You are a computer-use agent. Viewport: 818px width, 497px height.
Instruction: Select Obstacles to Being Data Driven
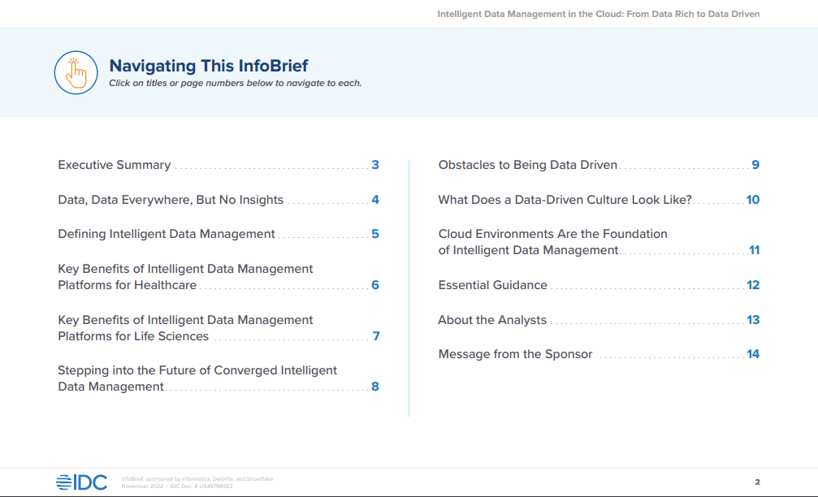click(527, 165)
